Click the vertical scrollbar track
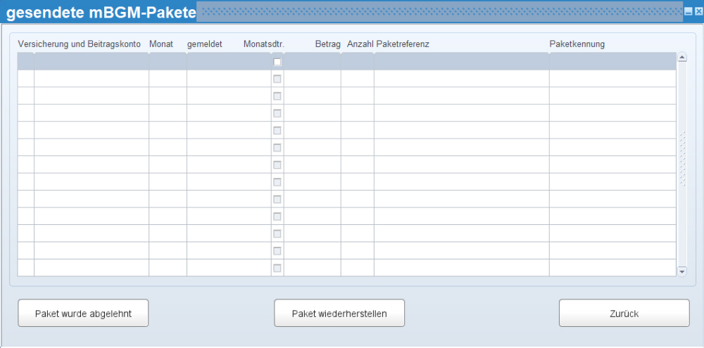The width and height of the screenshot is (704, 348). (682, 164)
